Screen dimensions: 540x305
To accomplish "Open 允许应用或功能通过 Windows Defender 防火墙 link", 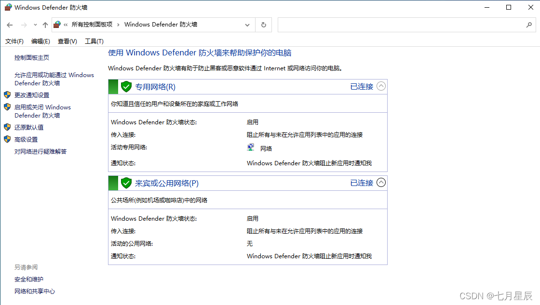I will click(x=54, y=79).
